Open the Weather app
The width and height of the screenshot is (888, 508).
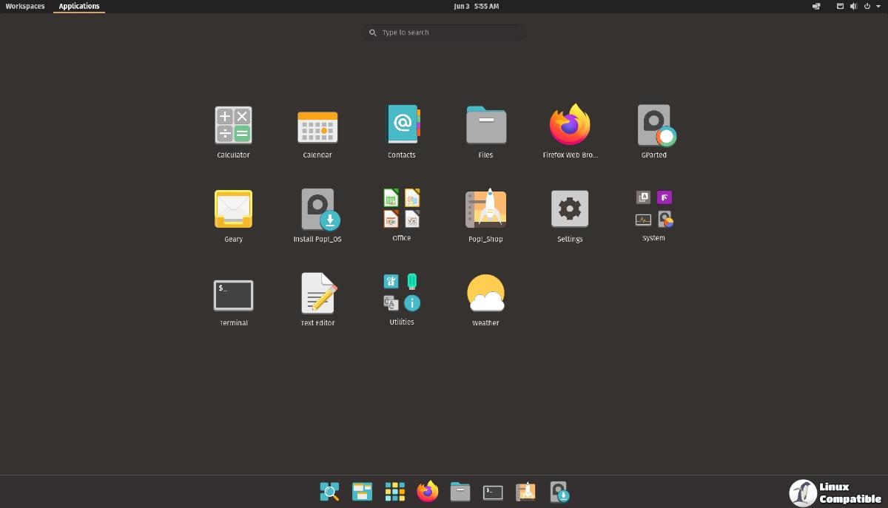pos(485,294)
